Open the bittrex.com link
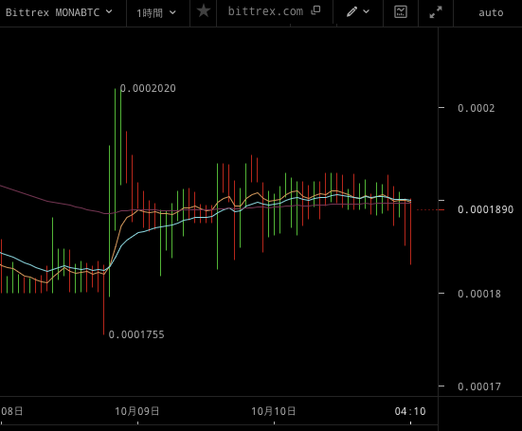Image resolution: width=522 pixels, height=431 pixels. [x=265, y=11]
